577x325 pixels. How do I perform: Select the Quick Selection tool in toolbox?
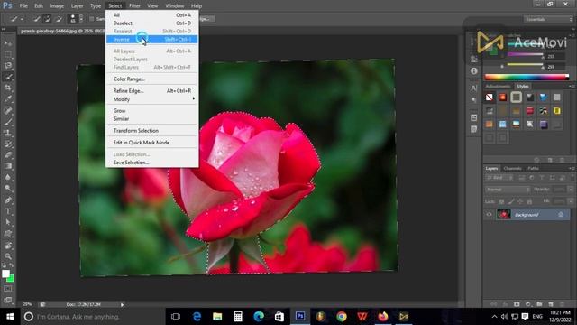[8, 77]
